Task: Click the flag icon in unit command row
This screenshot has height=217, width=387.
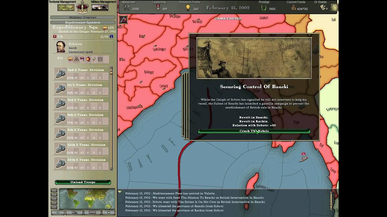Action: 82,59
